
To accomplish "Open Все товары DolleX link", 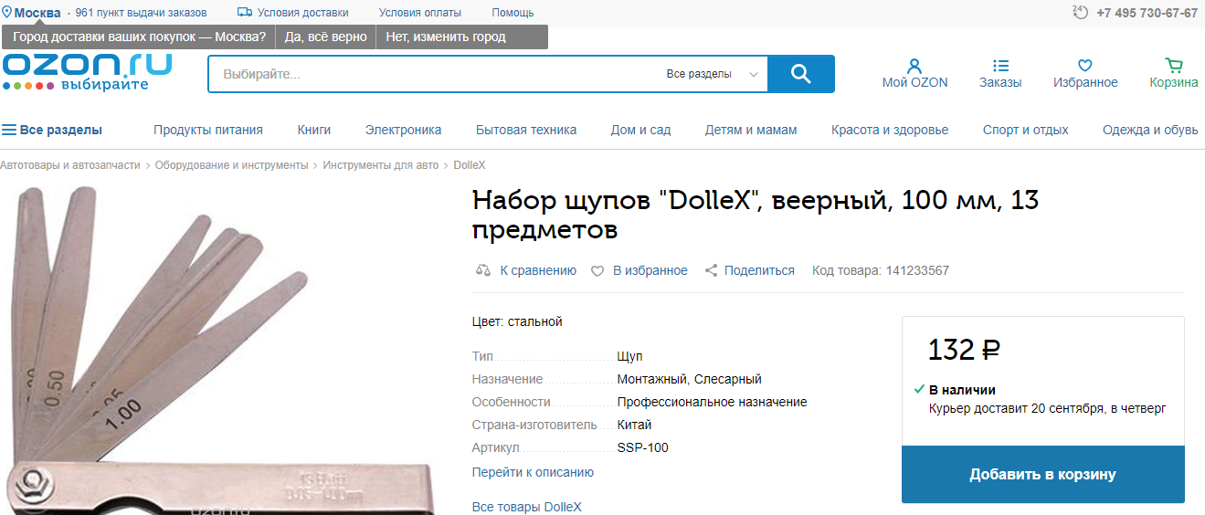I will 526,507.
